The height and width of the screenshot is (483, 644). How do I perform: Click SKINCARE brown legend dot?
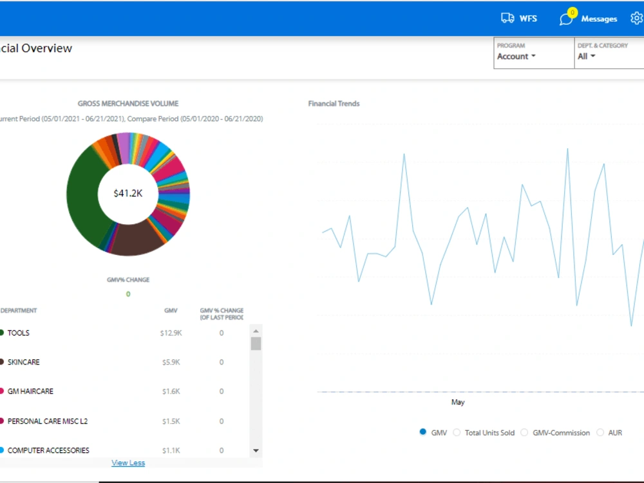pyautogui.click(x=2, y=362)
